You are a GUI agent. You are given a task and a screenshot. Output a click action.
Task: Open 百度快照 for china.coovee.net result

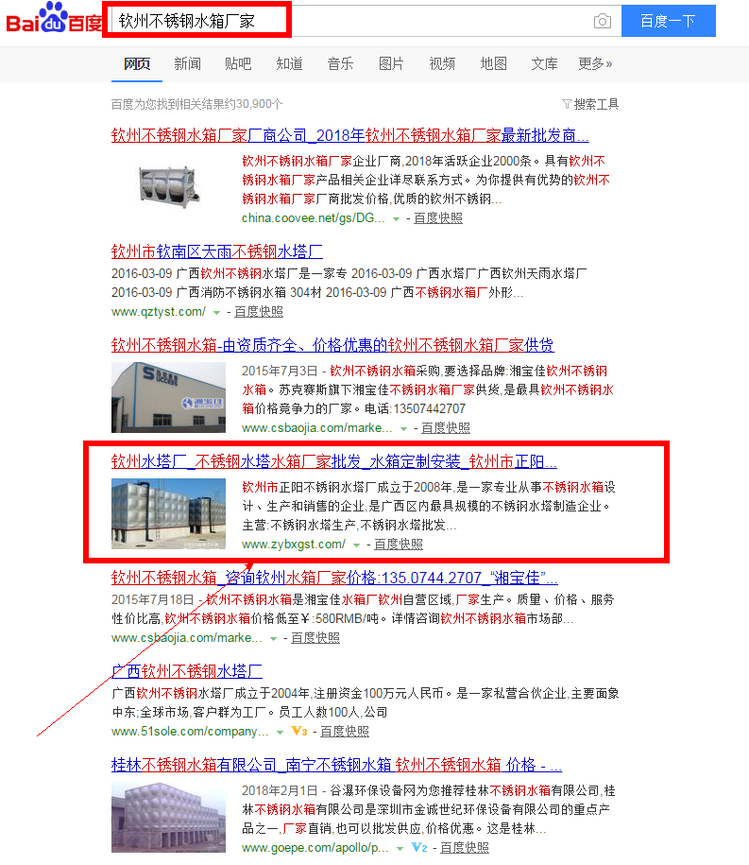[x=438, y=218]
